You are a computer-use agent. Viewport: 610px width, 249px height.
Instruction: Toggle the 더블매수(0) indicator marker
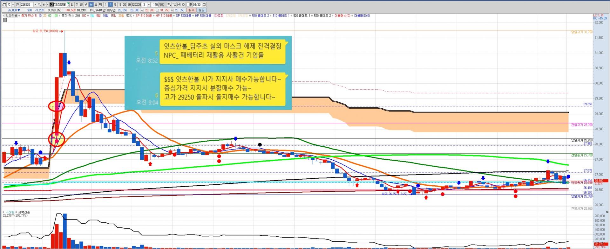pos(333,16)
